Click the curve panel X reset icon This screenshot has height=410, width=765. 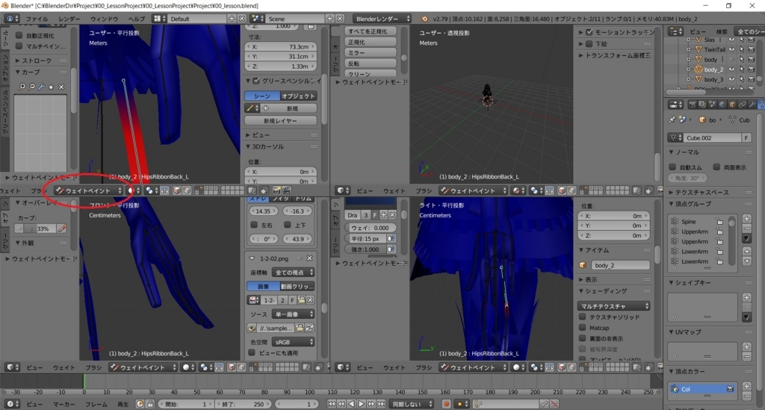pyautogui.click(x=61, y=87)
